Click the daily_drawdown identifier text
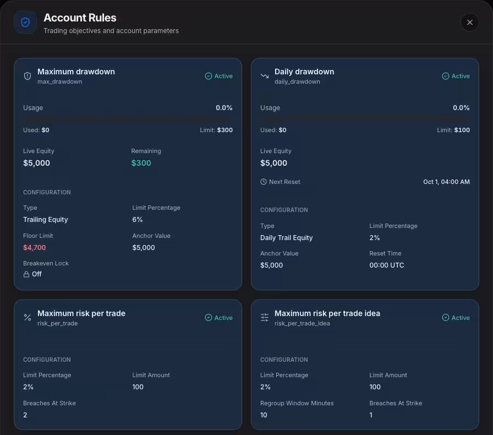 (x=297, y=82)
